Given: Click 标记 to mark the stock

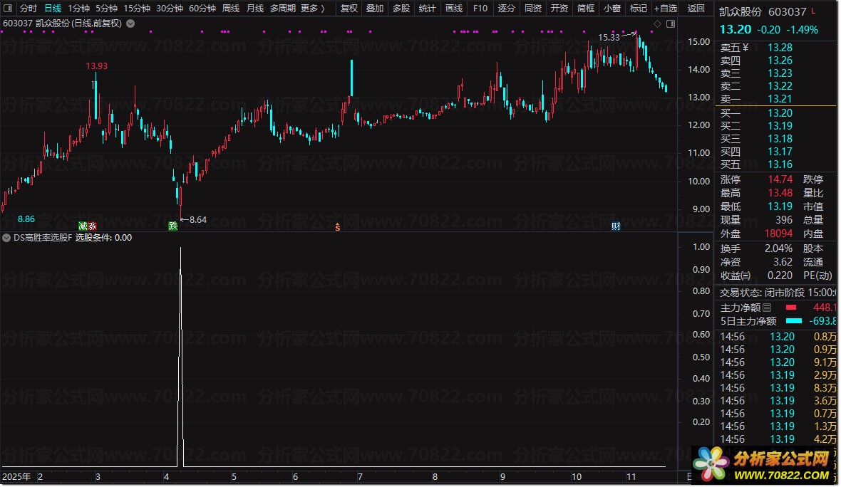Looking at the screenshot, I should 639,8.
